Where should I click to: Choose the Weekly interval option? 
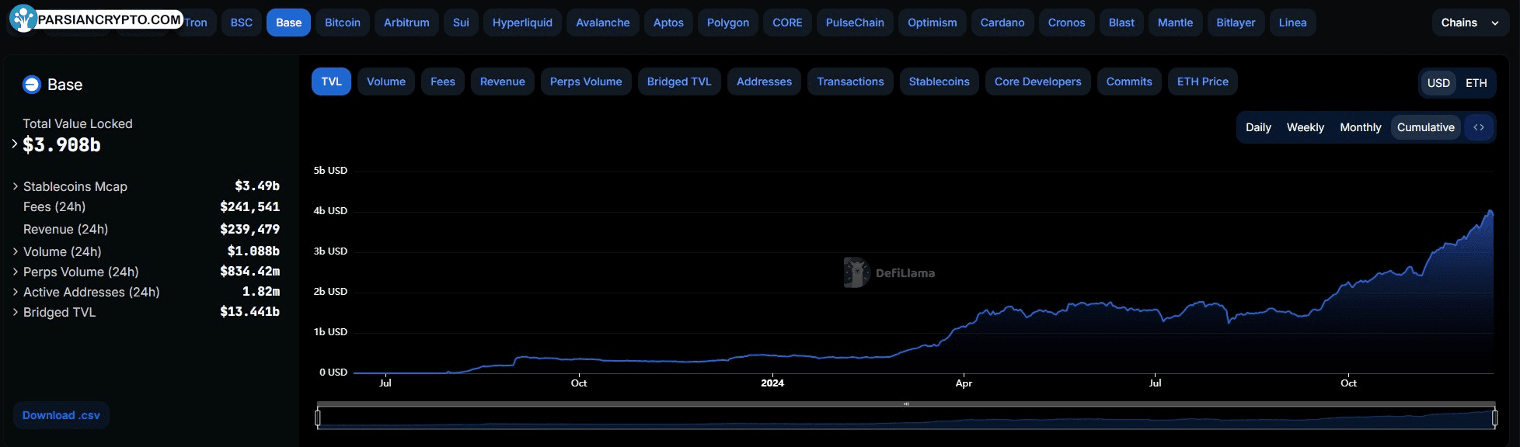1305,127
